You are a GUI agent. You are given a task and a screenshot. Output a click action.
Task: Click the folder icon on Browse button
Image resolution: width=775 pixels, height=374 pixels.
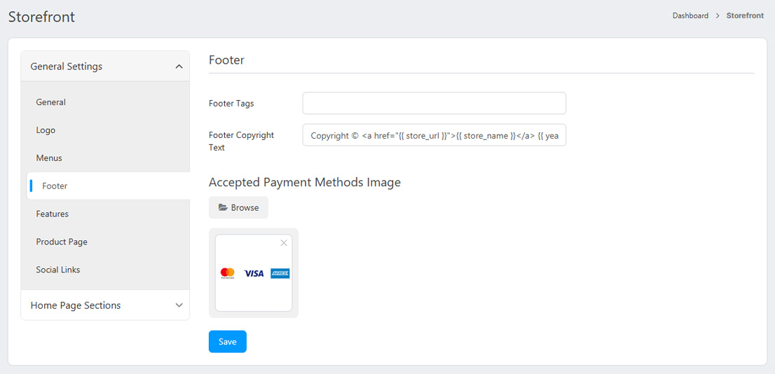coord(223,208)
